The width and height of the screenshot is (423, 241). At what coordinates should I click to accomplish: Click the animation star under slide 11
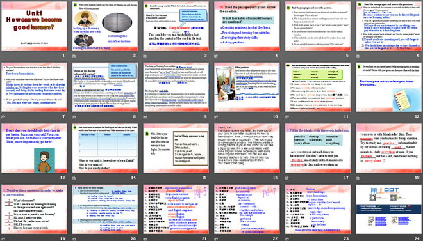pos(286,117)
